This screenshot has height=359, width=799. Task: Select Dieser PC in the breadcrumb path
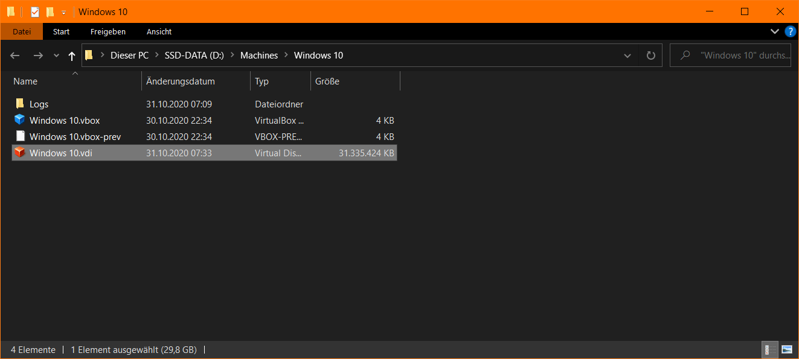pyautogui.click(x=129, y=55)
